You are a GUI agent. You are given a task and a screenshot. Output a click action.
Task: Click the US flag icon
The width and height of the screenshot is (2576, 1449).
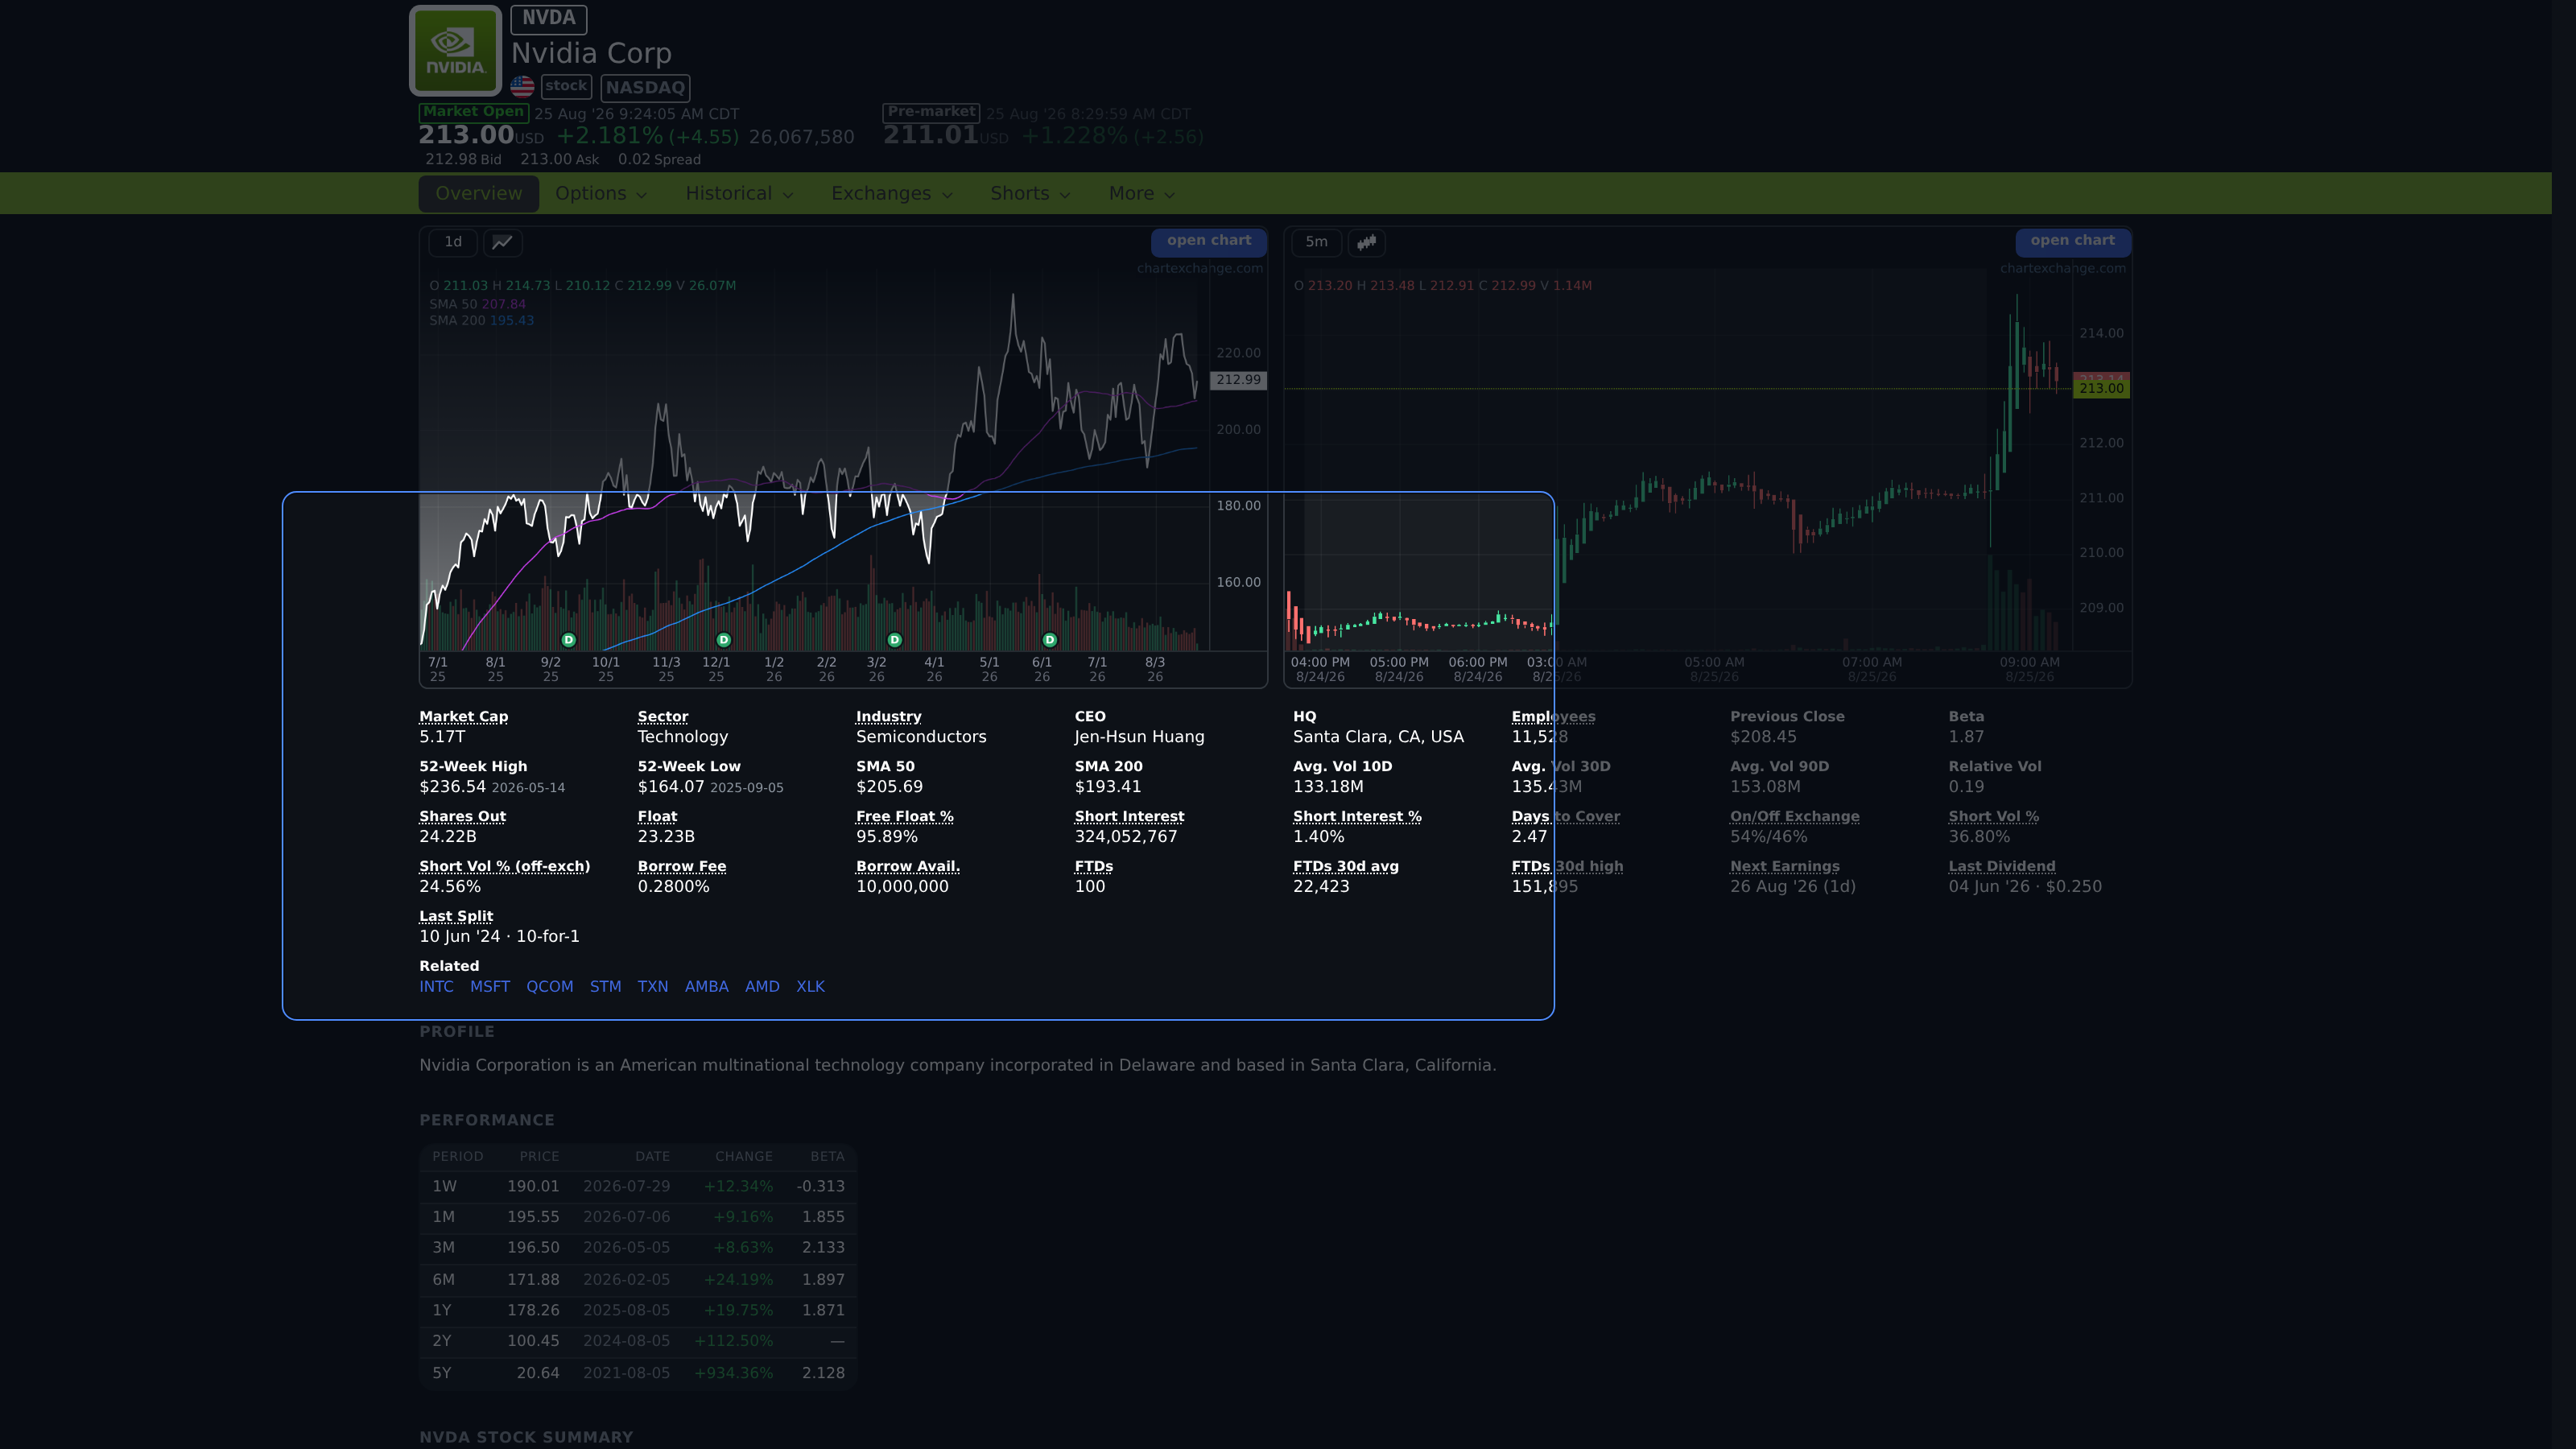click(522, 87)
